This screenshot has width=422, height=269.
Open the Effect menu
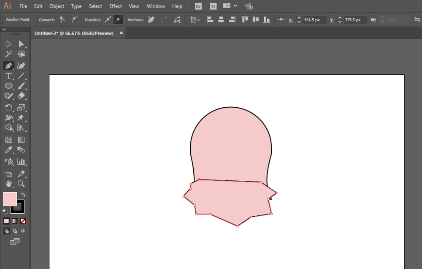[116, 6]
